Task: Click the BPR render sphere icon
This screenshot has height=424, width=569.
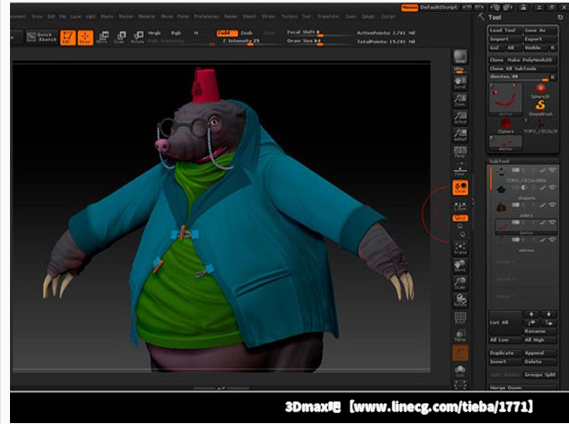Action: pyautogui.click(x=460, y=56)
